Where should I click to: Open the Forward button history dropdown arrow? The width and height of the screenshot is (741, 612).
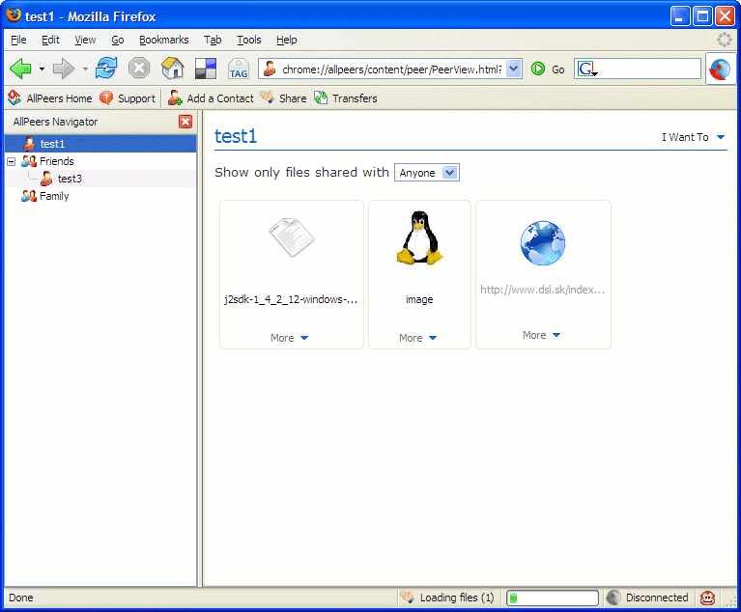coord(85,69)
